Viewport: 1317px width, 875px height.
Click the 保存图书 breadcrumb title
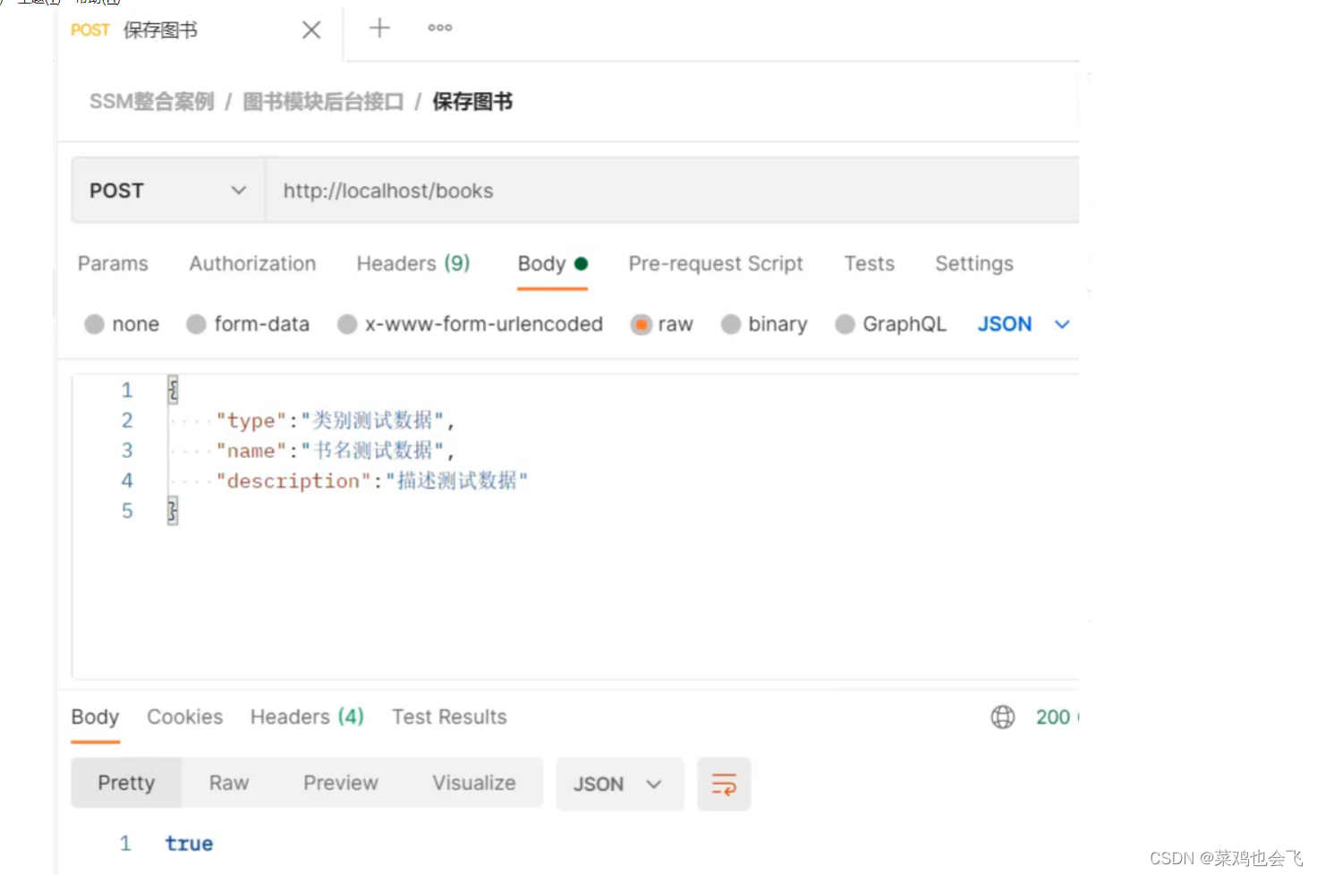[472, 102]
